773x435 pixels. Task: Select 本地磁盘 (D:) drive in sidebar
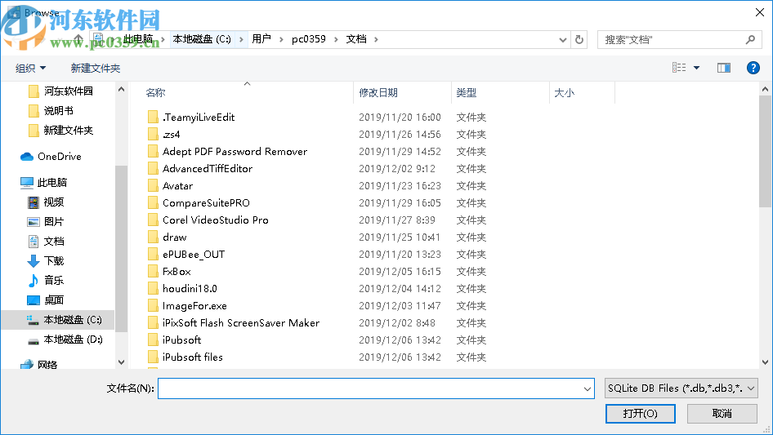64,340
